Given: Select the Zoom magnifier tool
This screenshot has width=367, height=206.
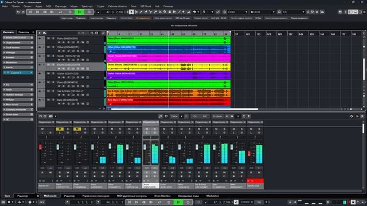Looking at the screenshot, I should coord(165,12).
